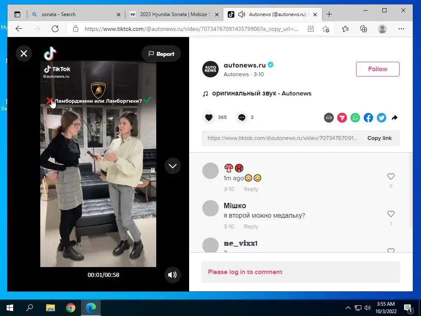Select the video URL field beside Copy link
This screenshot has width=421, height=316.
(x=282, y=138)
